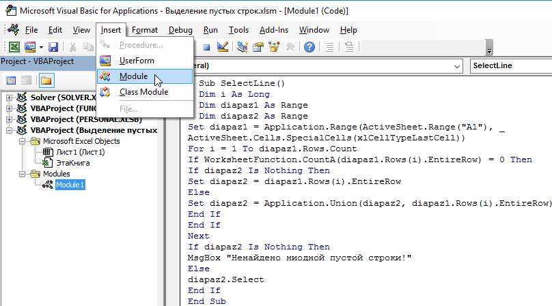Screen dimensions: 552x306
Task: Choose Module from the Insert menu
Action: click(133, 76)
